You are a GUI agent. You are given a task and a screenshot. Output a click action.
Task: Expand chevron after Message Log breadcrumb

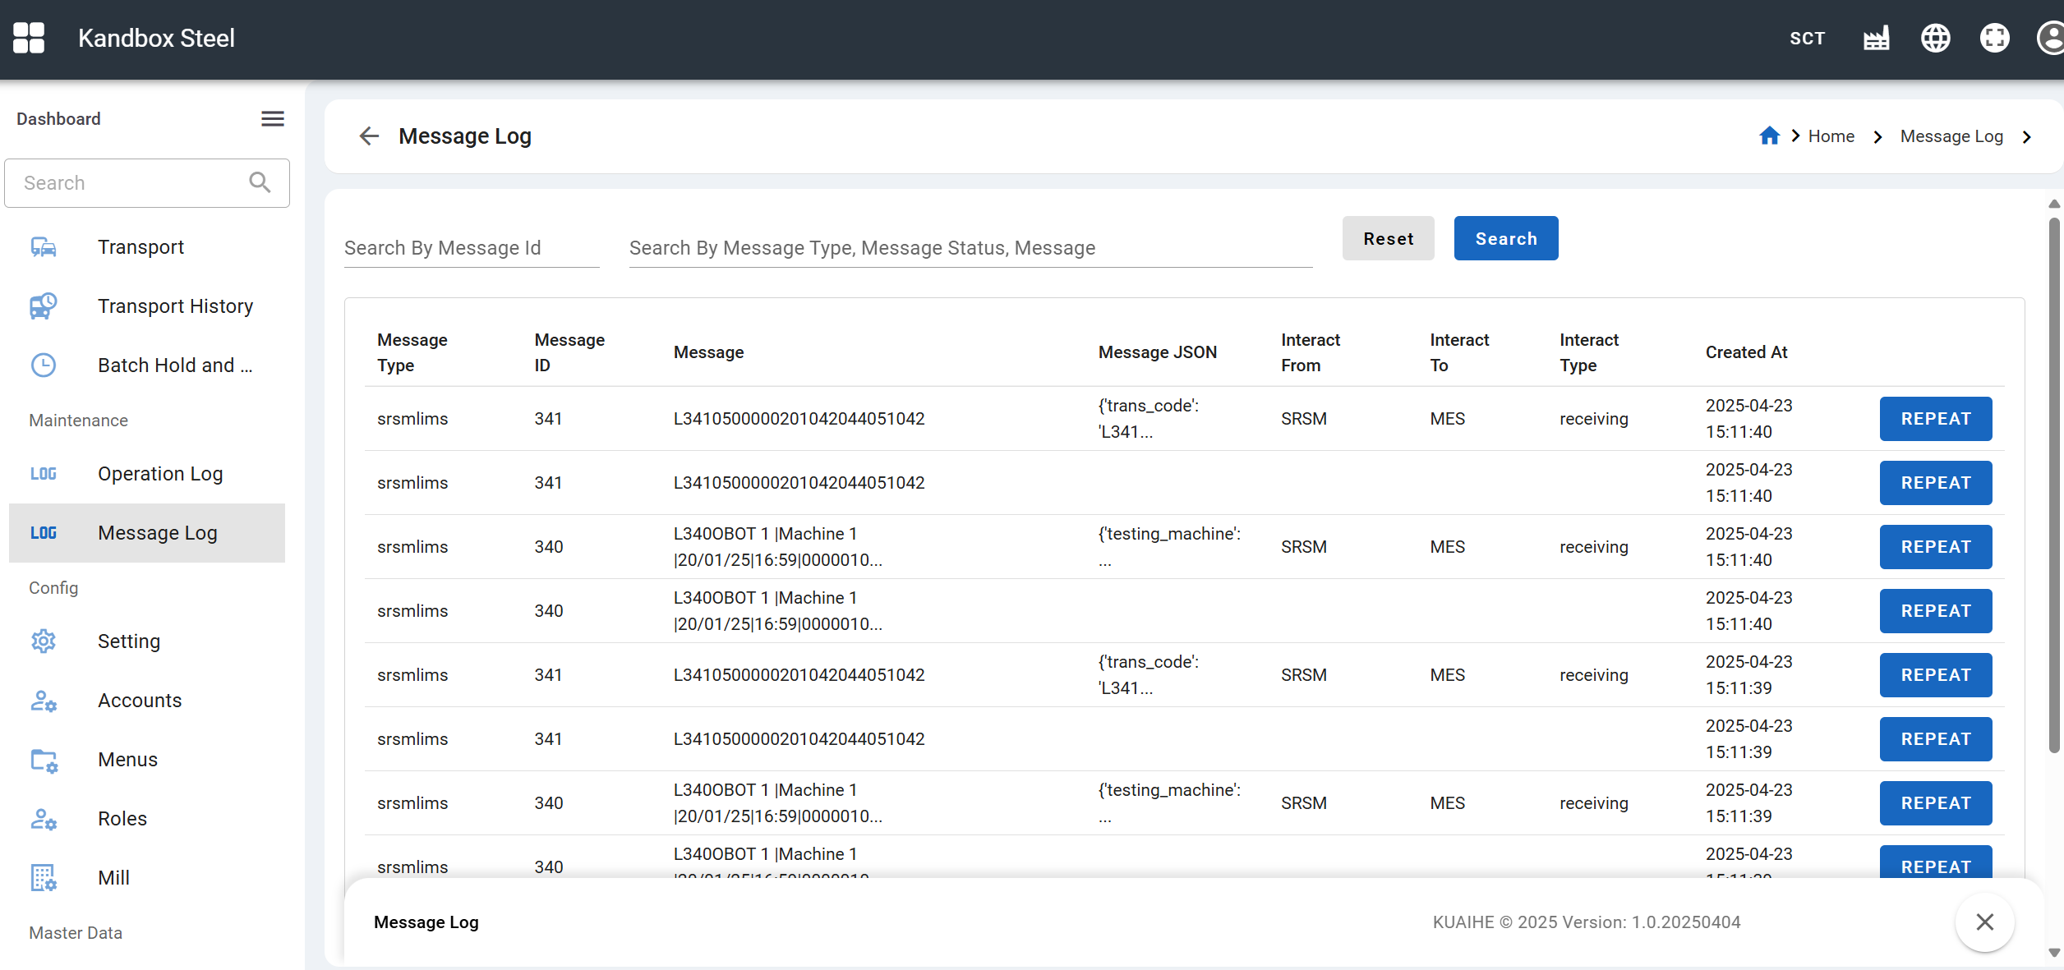(2027, 137)
